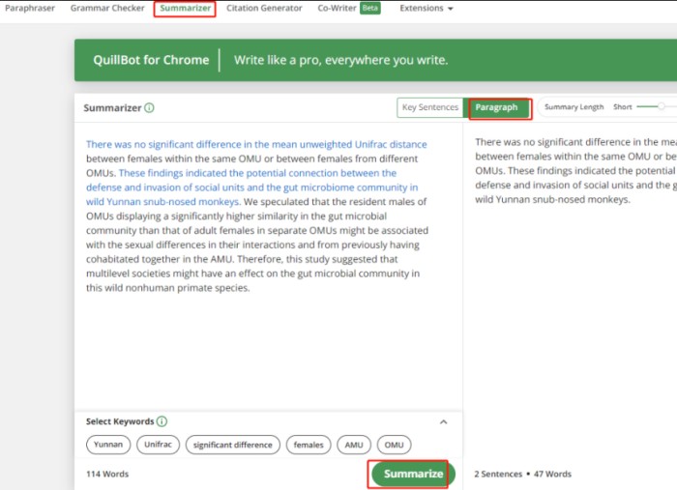Open the Citation Generator tab

[264, 8]
